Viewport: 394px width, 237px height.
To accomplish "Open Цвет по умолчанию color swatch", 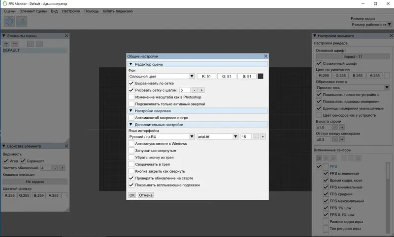I will click(x=387, y=76).
